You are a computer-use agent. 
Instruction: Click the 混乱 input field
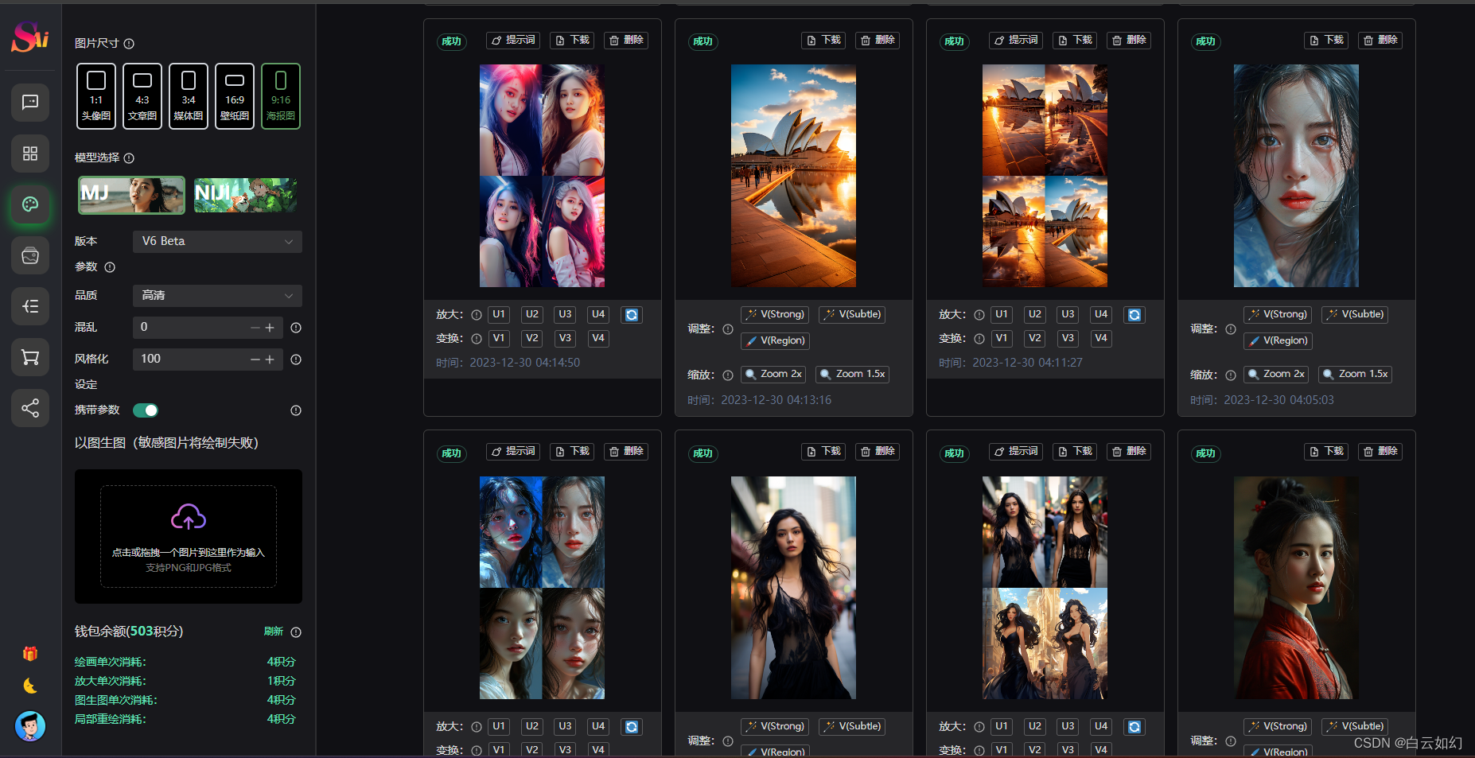(208, 327)
